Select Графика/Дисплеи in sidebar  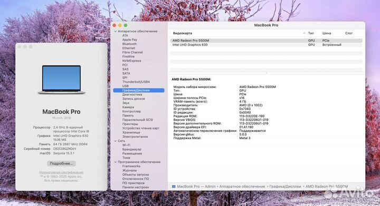pyautogui.click(x=139, y=91)
